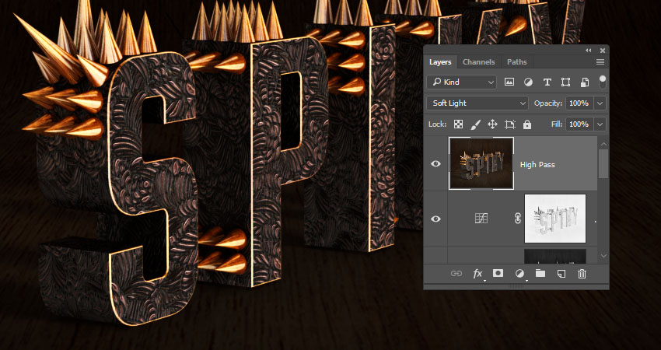The width and height of the screenshot is (661, 350).
Task: Open the Opacity slider dropdown arrow
Action: pyautogui.click(x=600, y=103)
